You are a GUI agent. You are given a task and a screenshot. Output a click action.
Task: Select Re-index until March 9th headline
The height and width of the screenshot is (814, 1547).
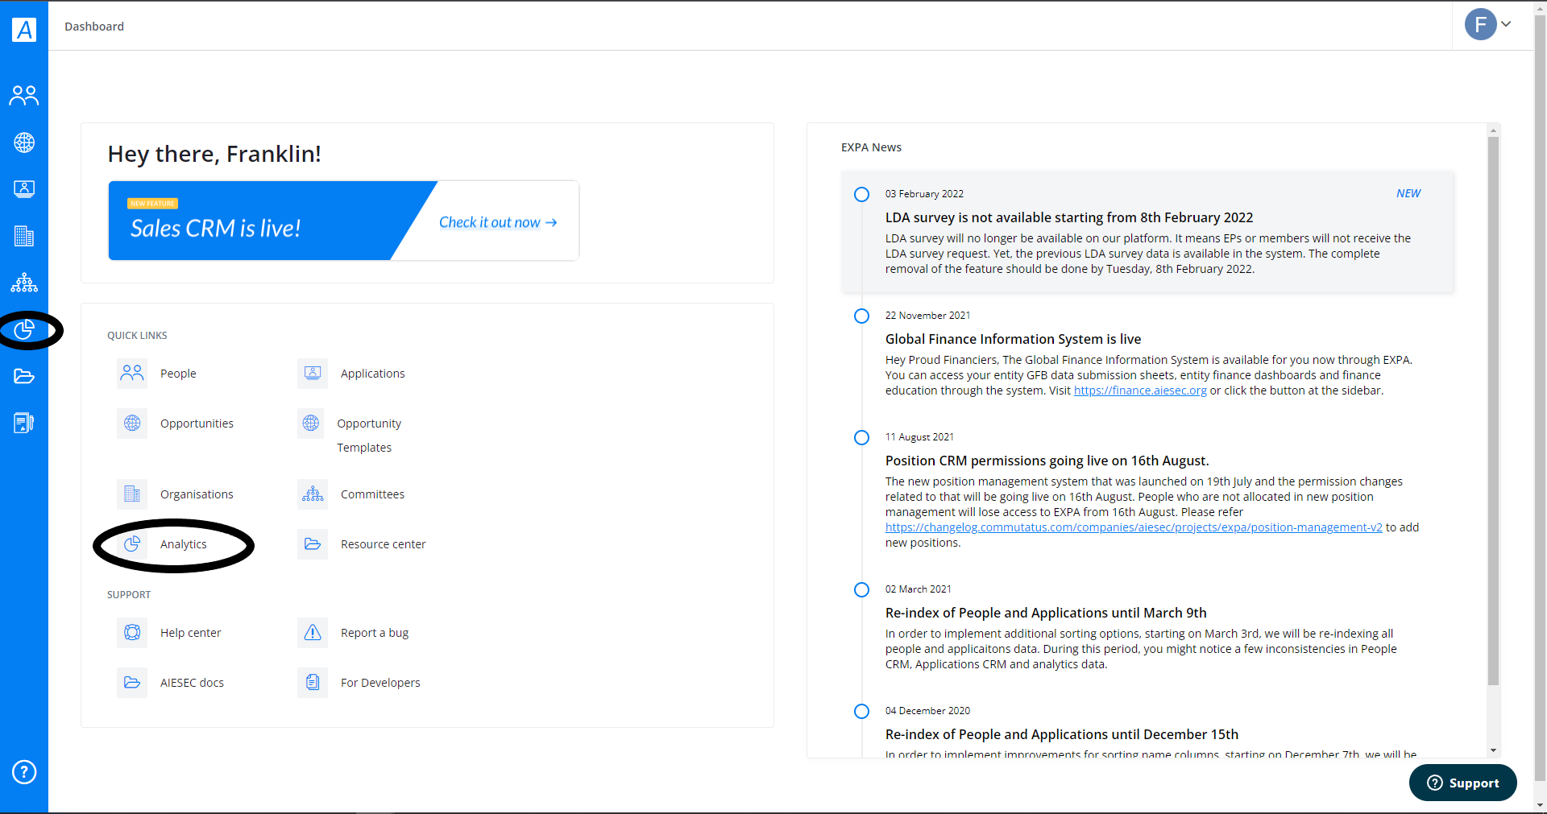pos(1046,613)
